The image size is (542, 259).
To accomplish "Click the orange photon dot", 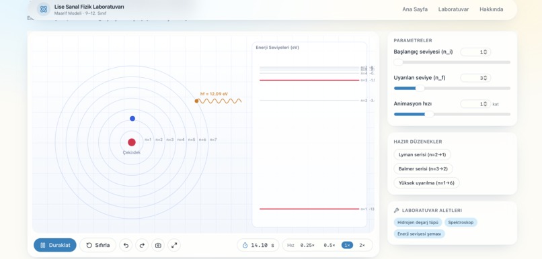I will (x=196, y=101).
